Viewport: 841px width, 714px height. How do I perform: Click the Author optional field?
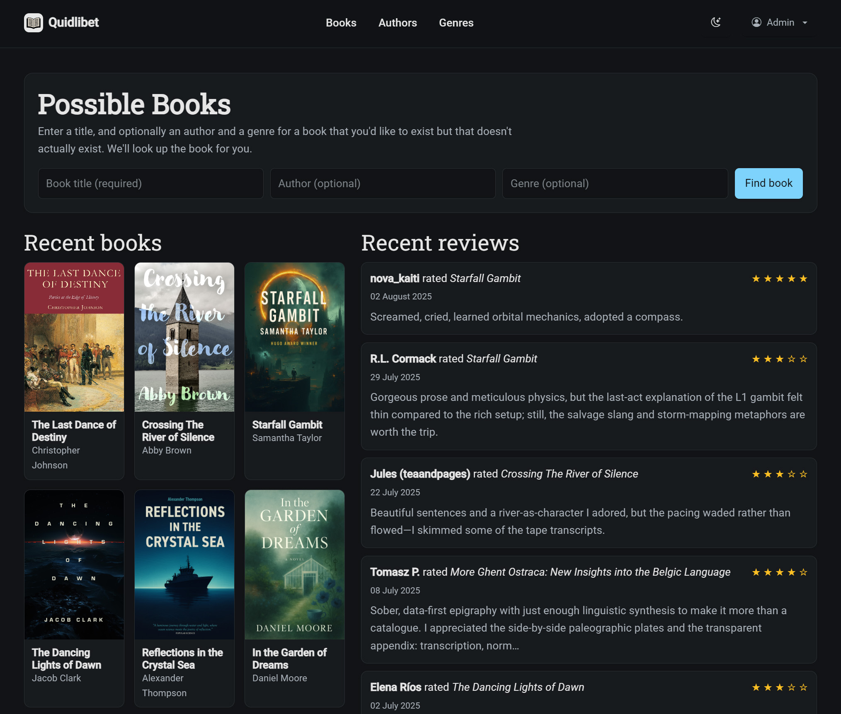point(383,183)
